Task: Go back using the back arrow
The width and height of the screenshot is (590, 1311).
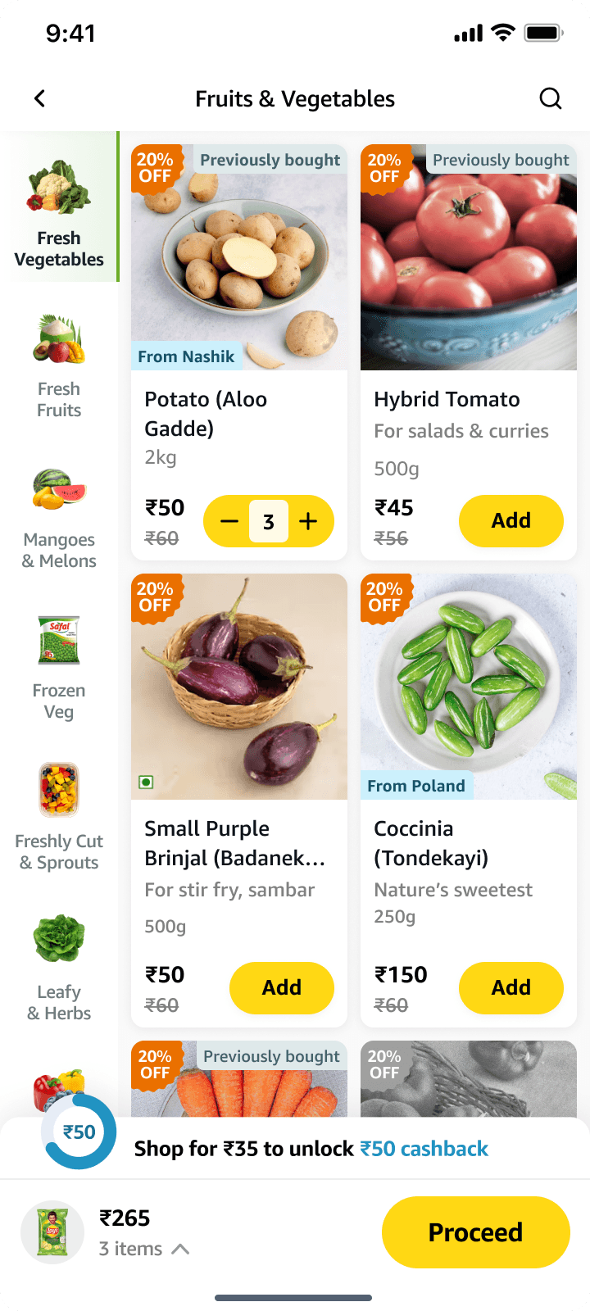Action: (x=39, y=99)
